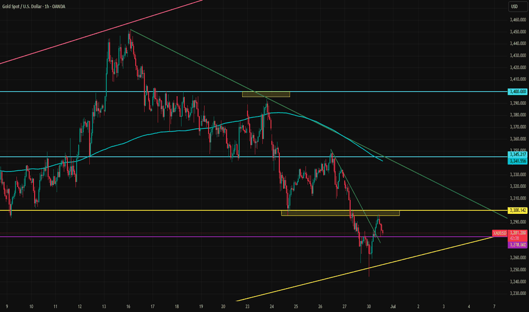
Task: Select the yellow rectangle near the 3,400 line
Action: click(266, 94)
